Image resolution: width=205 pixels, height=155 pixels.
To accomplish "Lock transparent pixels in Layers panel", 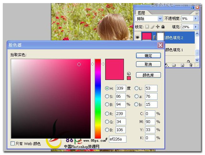I will (147, 27).
